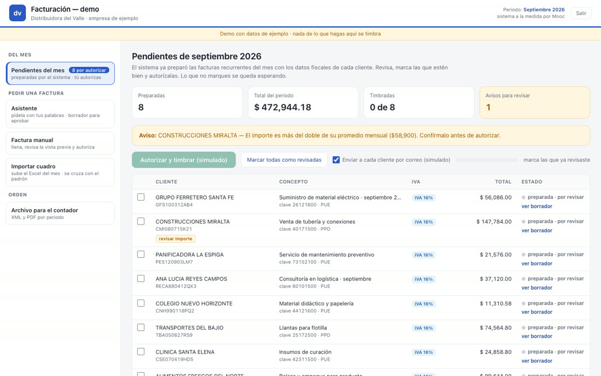Open ver borrador for Grupo Ferretero Santa Fe
The width and height of the screenshot is (601, 376).
coord(537,206)
